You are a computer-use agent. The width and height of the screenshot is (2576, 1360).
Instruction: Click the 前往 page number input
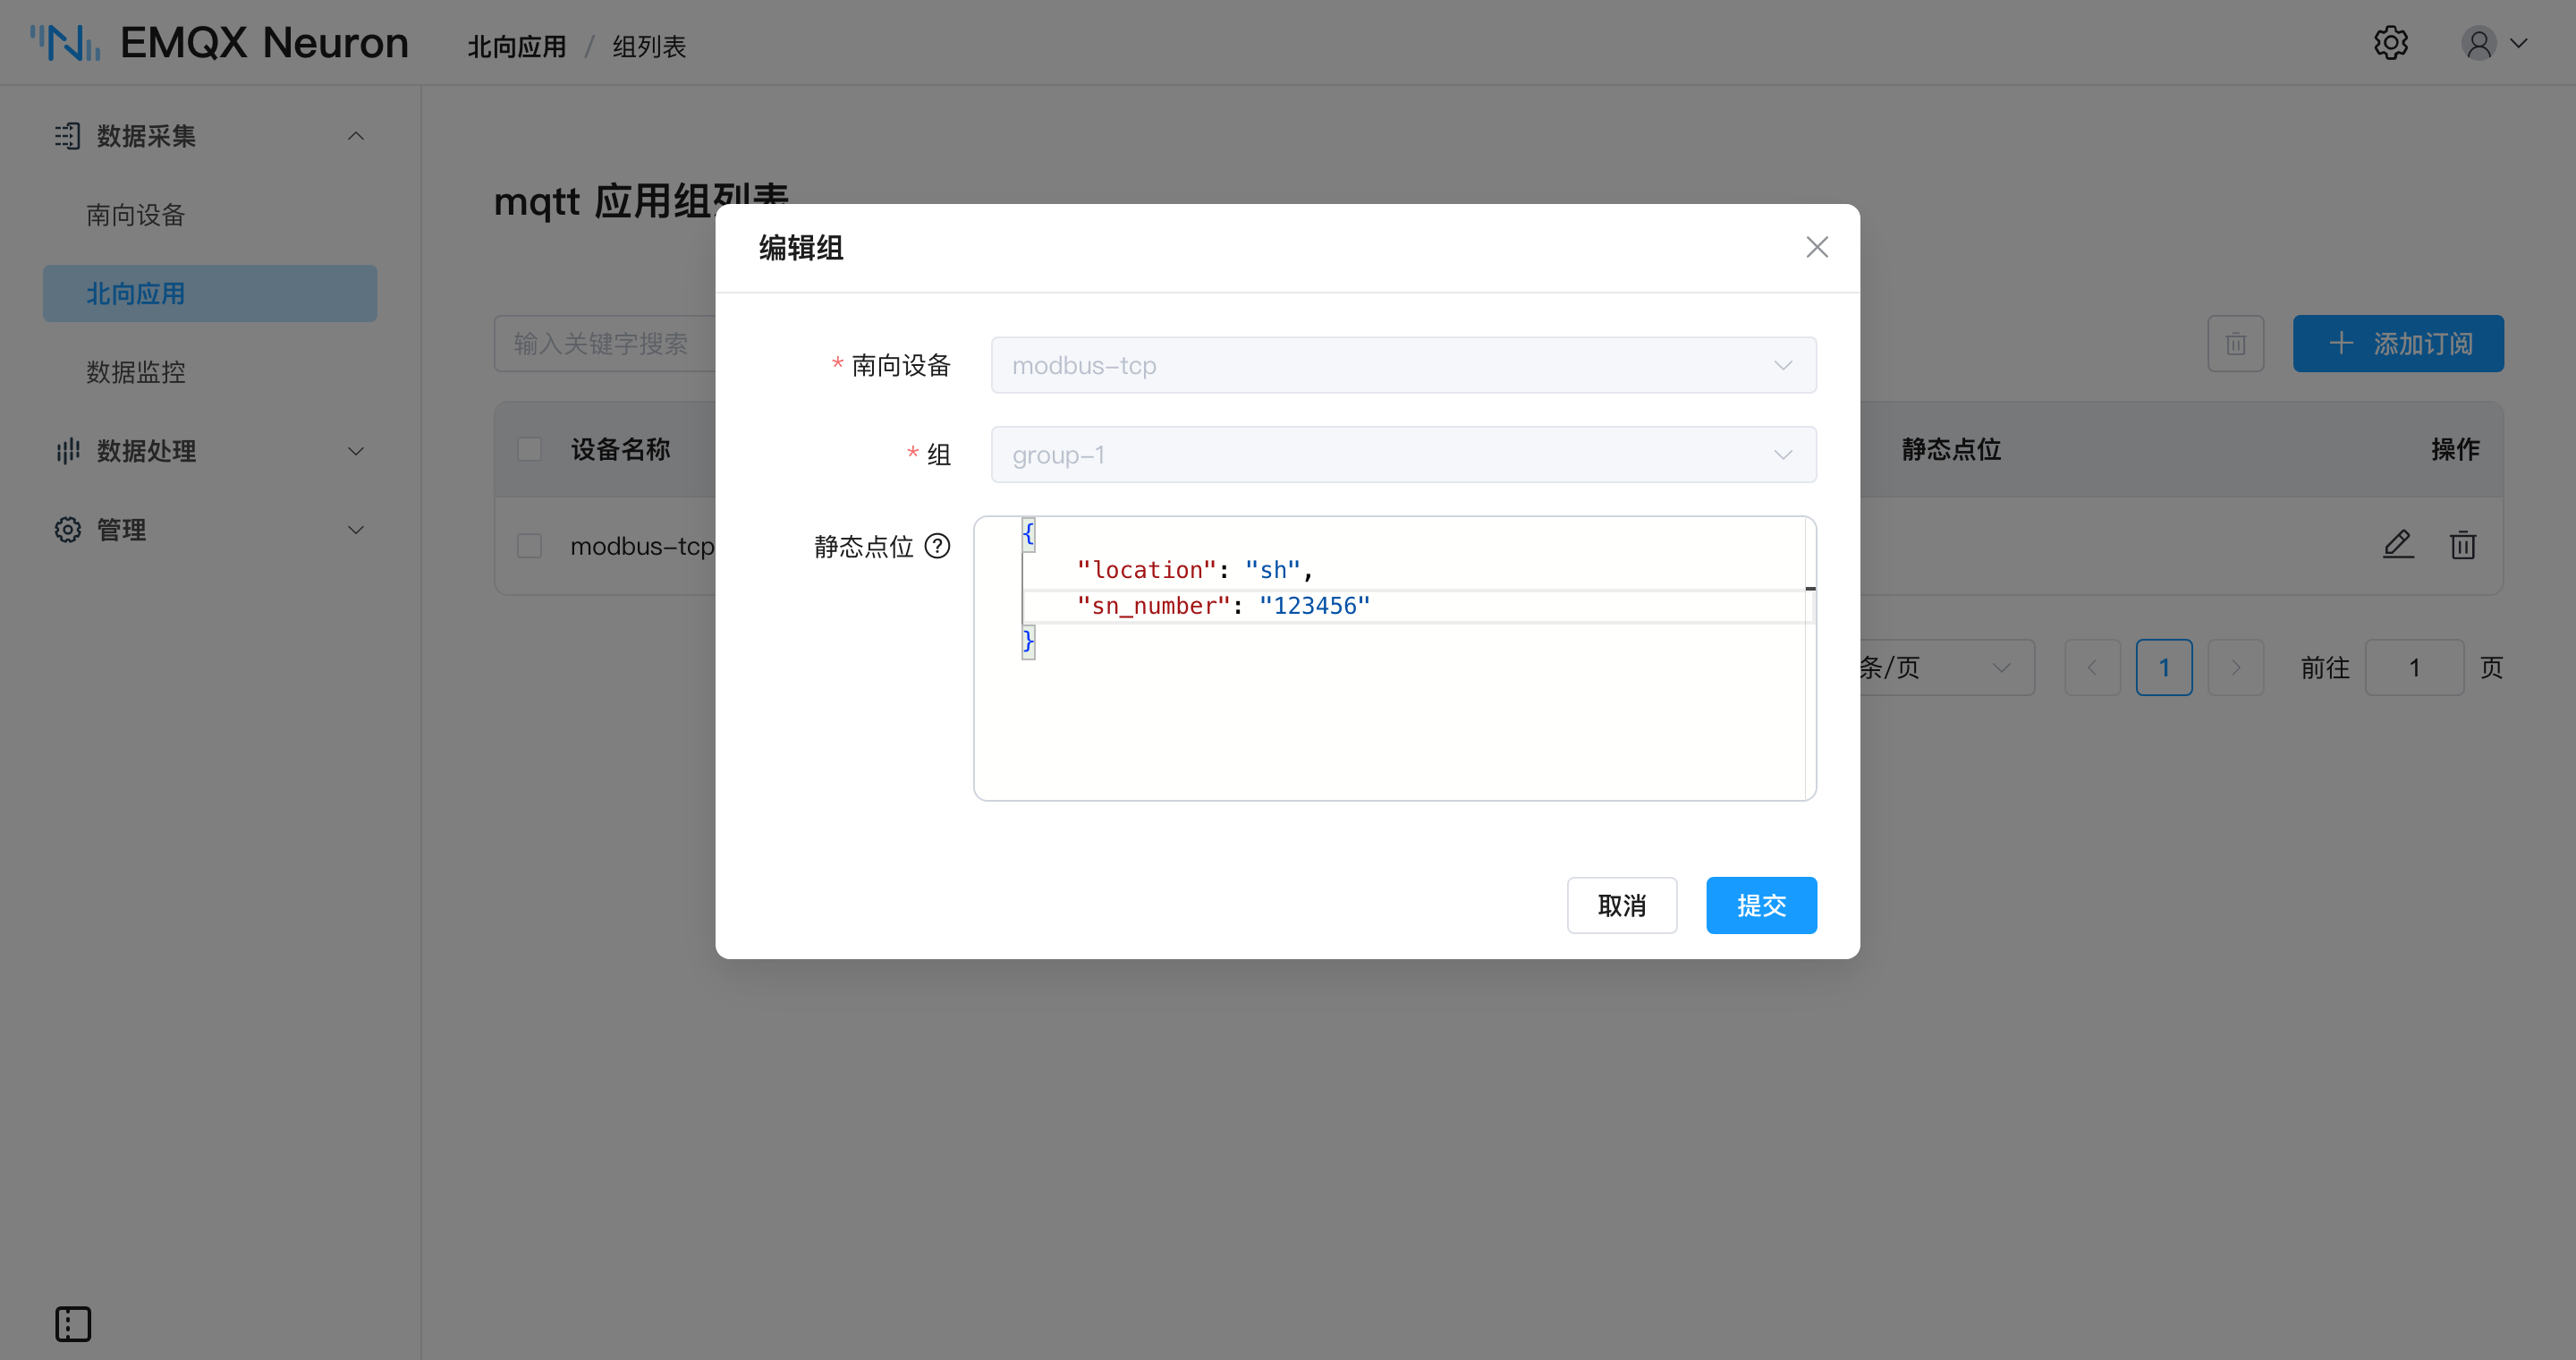pyautogui.click(x=2413, y=667)
